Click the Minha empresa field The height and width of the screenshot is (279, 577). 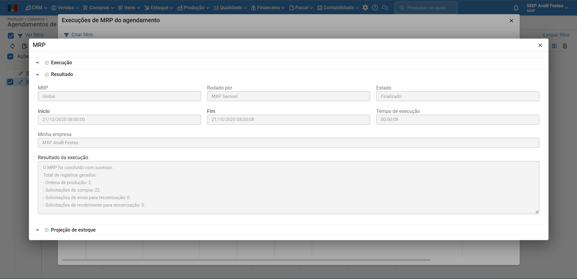tap(288, 143)
